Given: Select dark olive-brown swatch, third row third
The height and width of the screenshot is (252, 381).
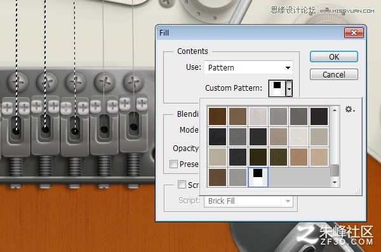Looking at the screenshot, I should 258,157.
